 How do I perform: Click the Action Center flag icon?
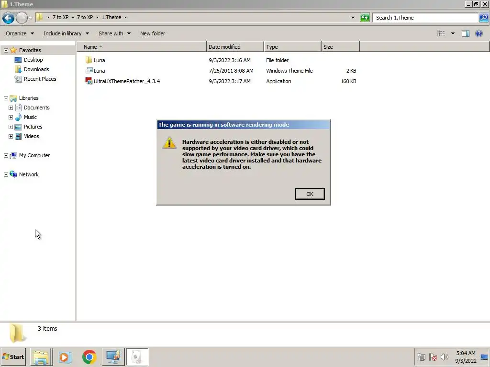pyautogui.click(x=433, y=357)
